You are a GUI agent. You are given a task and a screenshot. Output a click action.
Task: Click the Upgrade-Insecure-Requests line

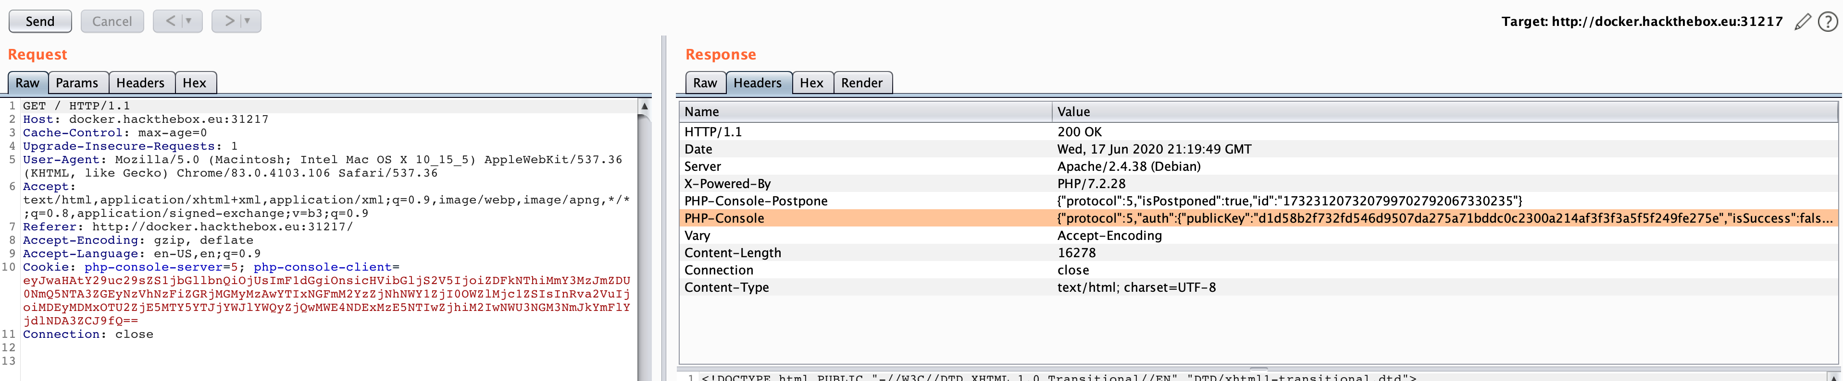[130, 146]
